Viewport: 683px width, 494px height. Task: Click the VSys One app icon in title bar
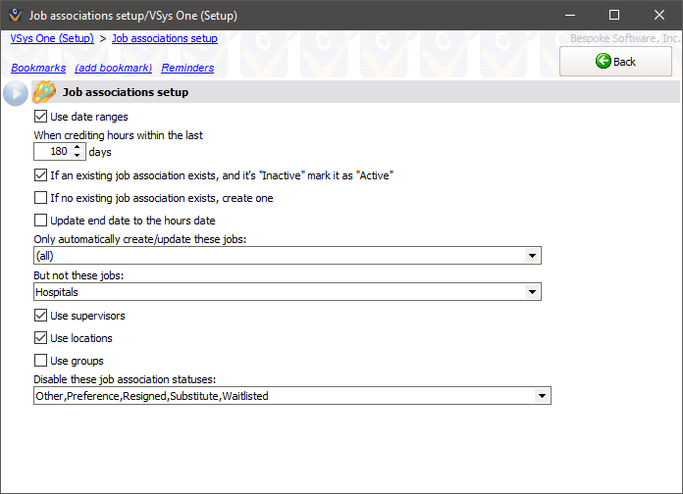[14, 16]
